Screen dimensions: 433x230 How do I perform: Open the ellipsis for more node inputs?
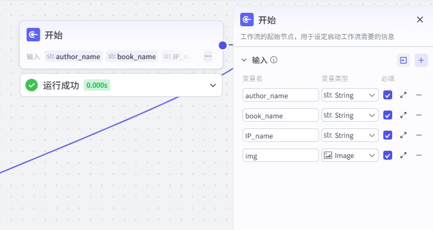click(x=208, y=56)
